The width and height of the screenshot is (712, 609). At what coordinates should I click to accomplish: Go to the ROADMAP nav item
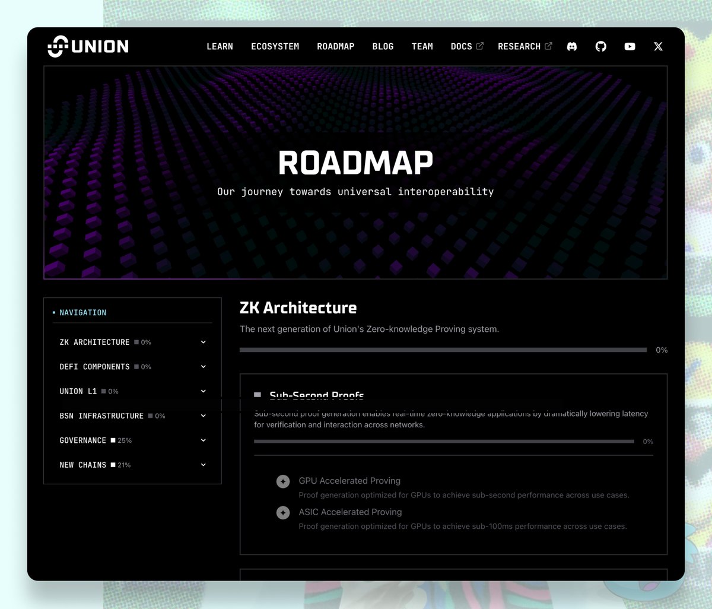(x=335, y=46)
